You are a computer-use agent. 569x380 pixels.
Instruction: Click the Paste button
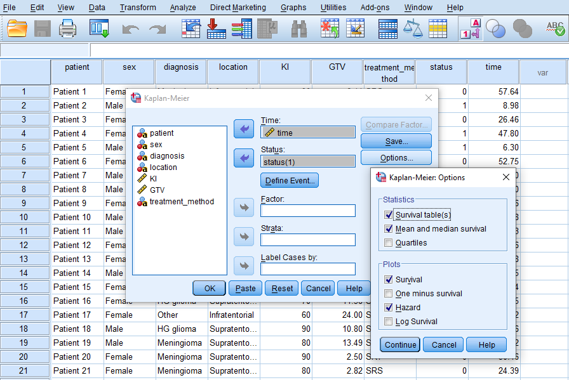(245, 288)
